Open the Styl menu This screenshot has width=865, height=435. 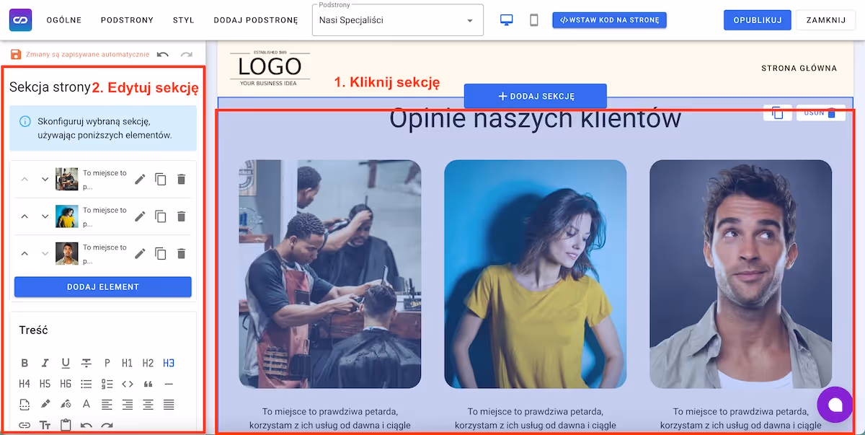(x=184, y=20)
